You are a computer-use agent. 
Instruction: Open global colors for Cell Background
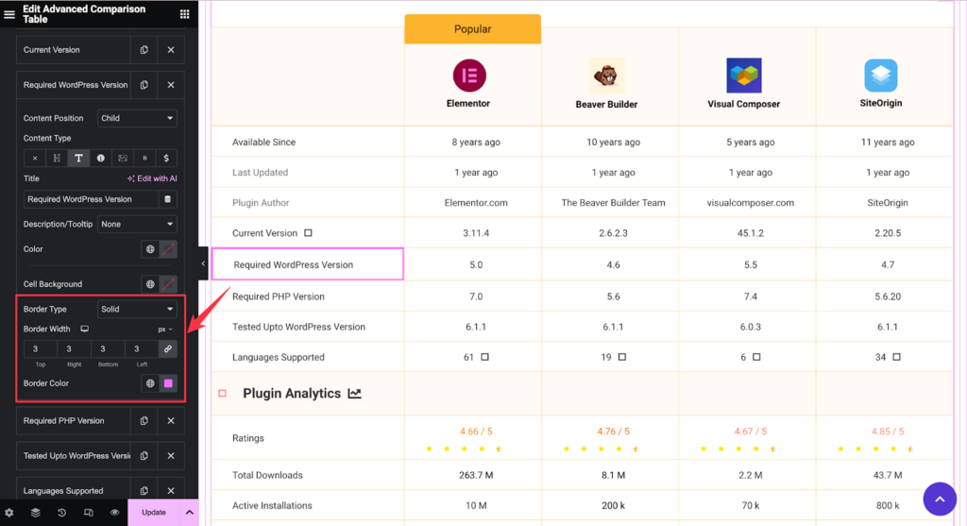click(x=150, y=284)
